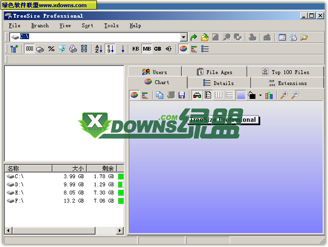This screenshot has width=328, height=247.
Task: Select bar chart in chart toolbar
Action: tap(145, 95)
